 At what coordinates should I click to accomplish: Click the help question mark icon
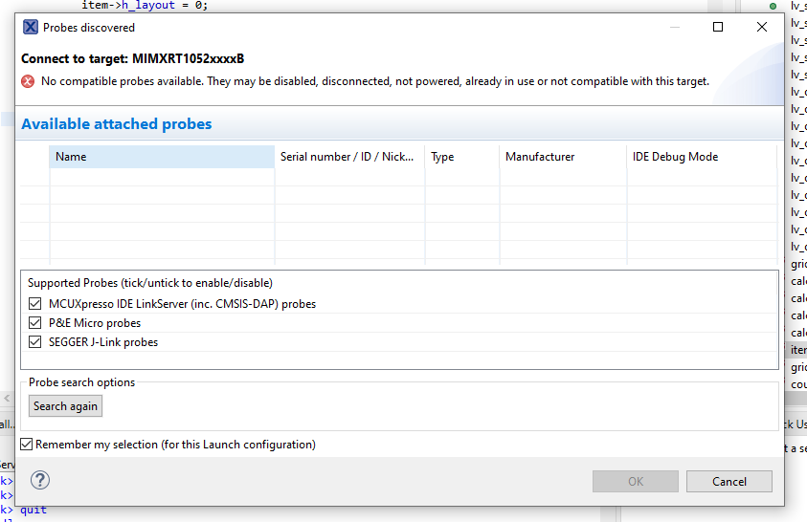40,480
